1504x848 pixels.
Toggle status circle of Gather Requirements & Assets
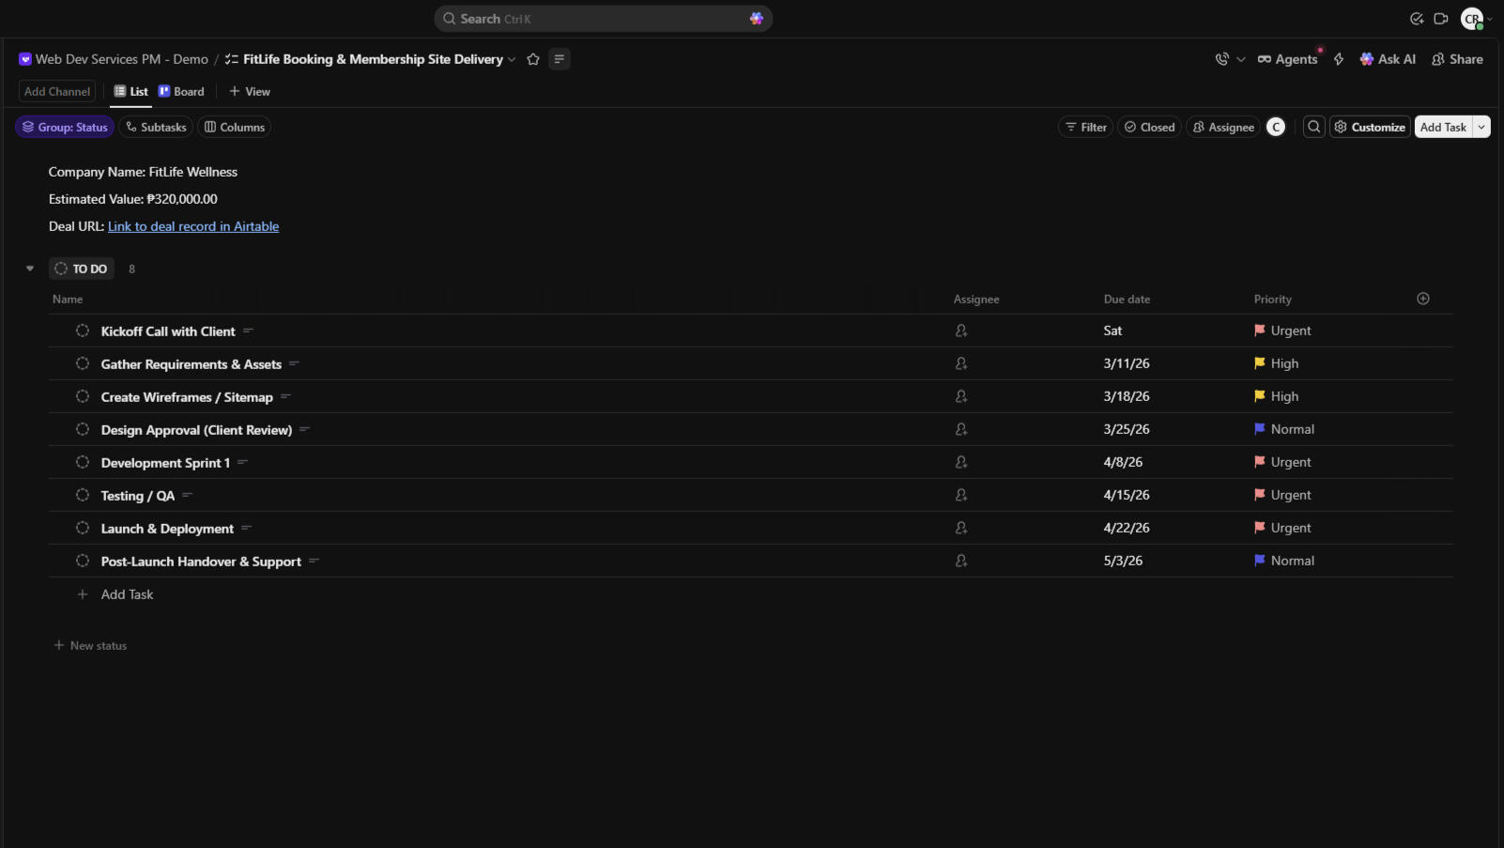(x=83, y=363)
